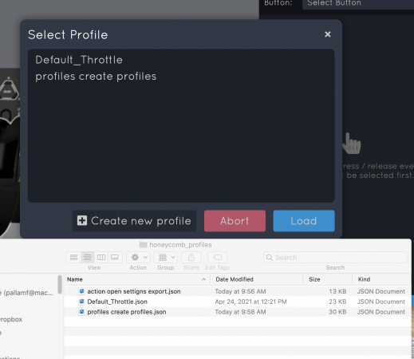The height and width of the screenshot is (359, 414).
Task: Click the honeycomb_profiles folder title icon
Action: point(144,245)
